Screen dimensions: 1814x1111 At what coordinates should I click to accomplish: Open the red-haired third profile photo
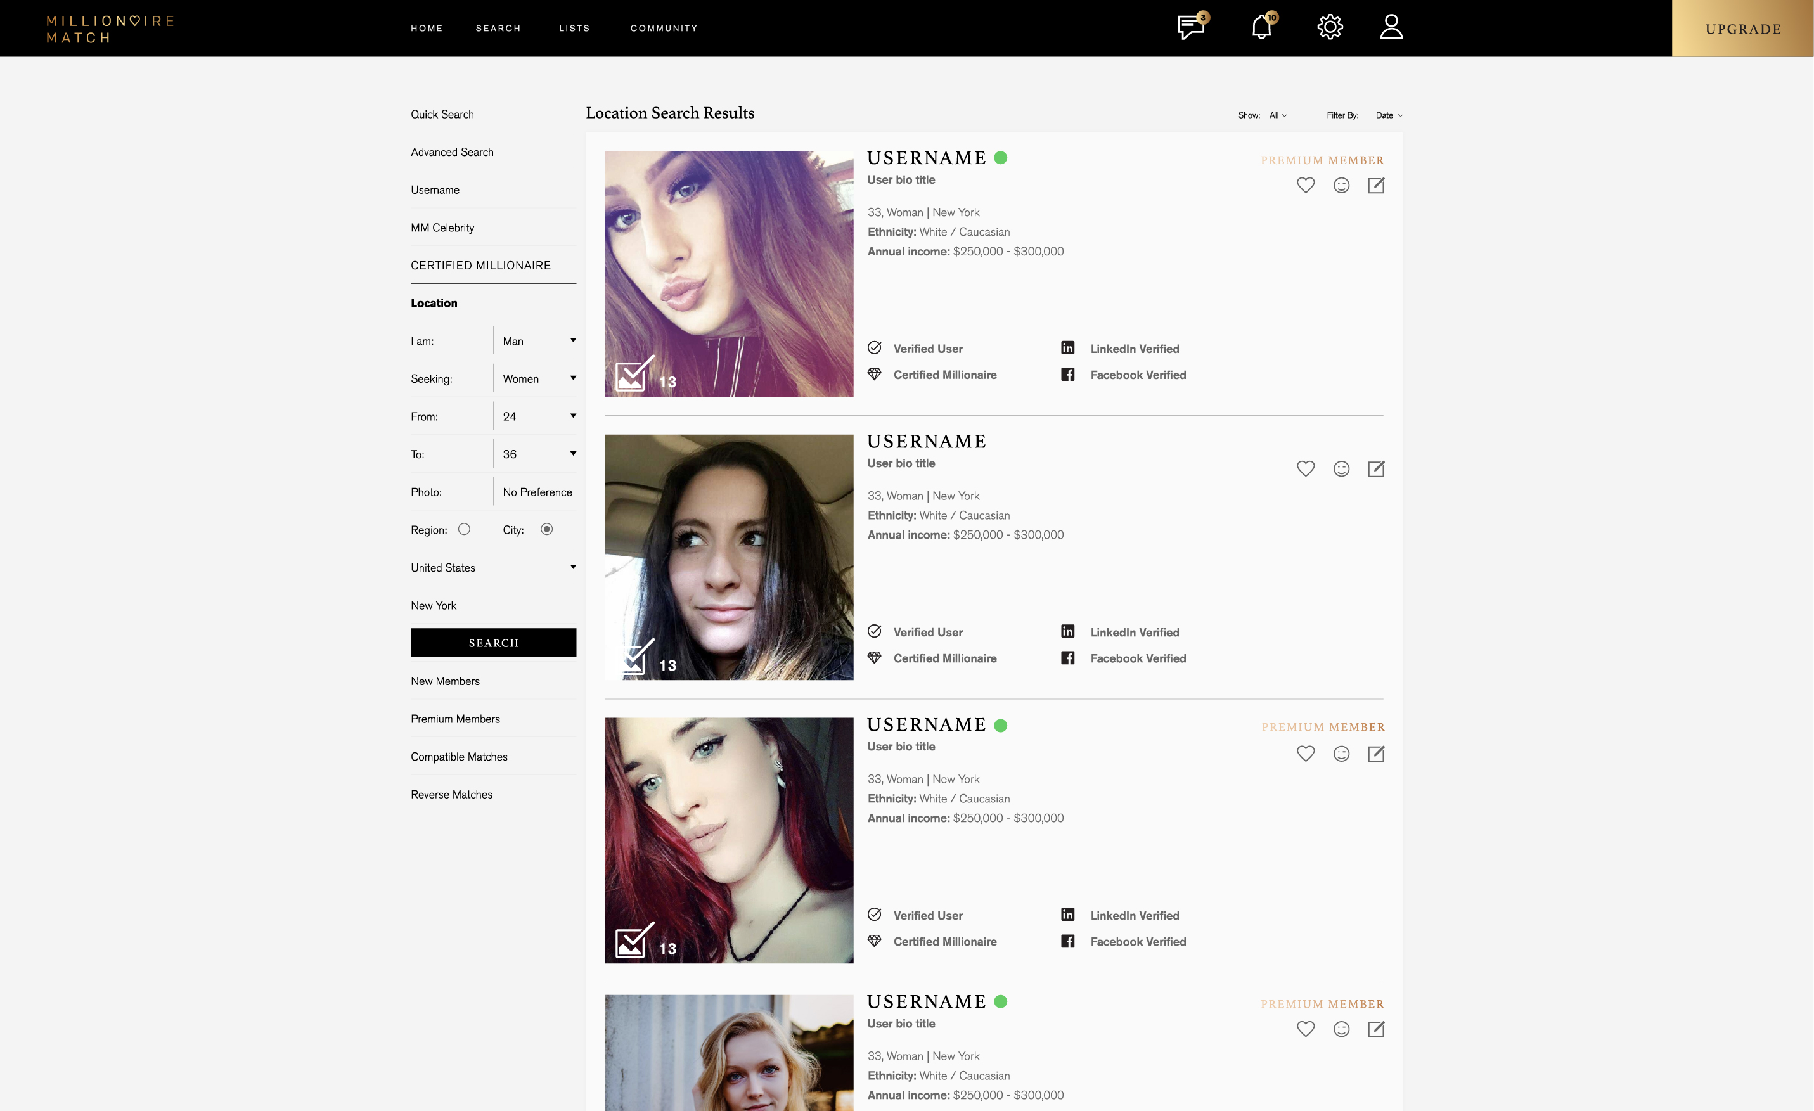[729, 840]
